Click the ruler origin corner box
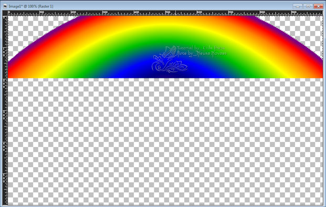 (5, 13)
